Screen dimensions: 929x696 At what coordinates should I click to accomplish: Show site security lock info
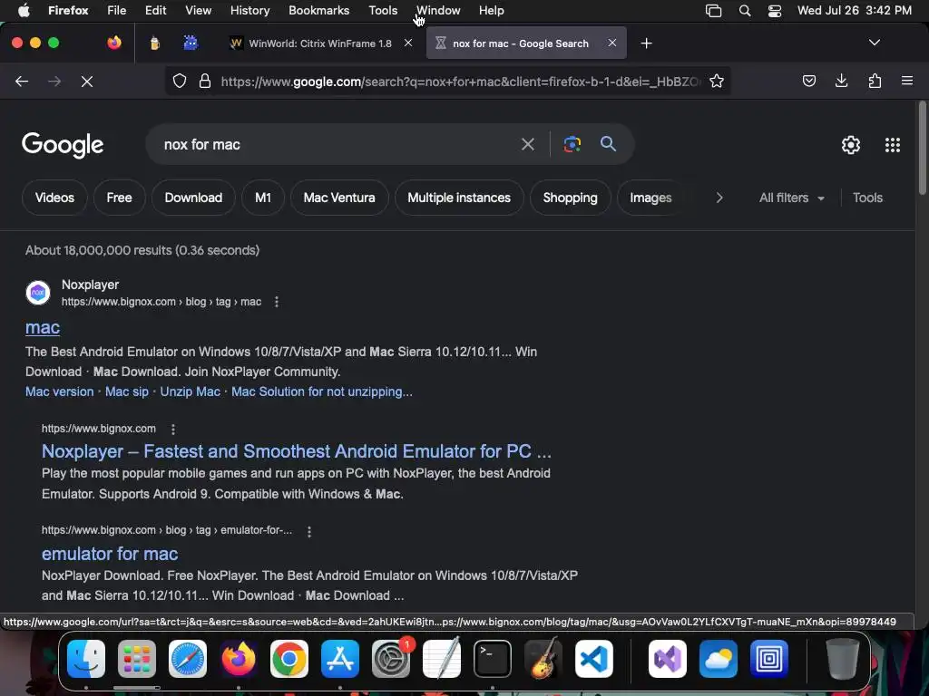[x=205, y=81]
